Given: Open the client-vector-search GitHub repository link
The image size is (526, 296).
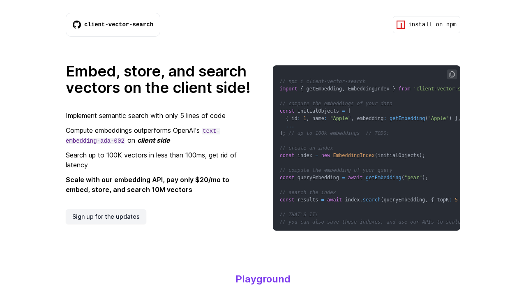Looking at the screenshot, I should click(x=113, y=24).
